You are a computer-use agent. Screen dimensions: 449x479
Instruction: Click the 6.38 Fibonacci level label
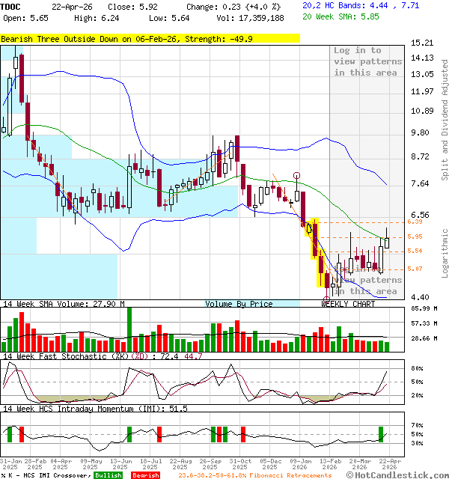pyautogui.click(x=415, y=222)
